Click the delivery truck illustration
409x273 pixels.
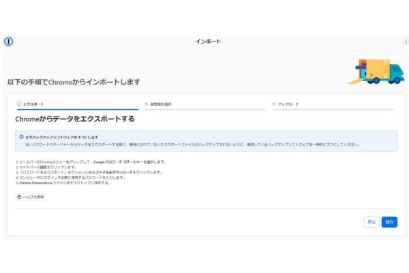(x=376, y=72)
